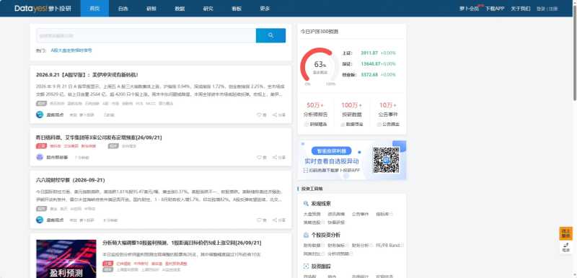Open 艾华集团等3家公司 定增预案 article
The image size is (577, 278).
pos(99,138)
